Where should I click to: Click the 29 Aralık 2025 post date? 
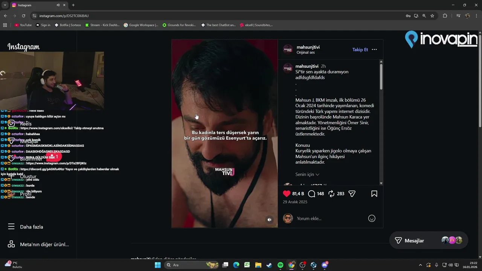point(295,202)
